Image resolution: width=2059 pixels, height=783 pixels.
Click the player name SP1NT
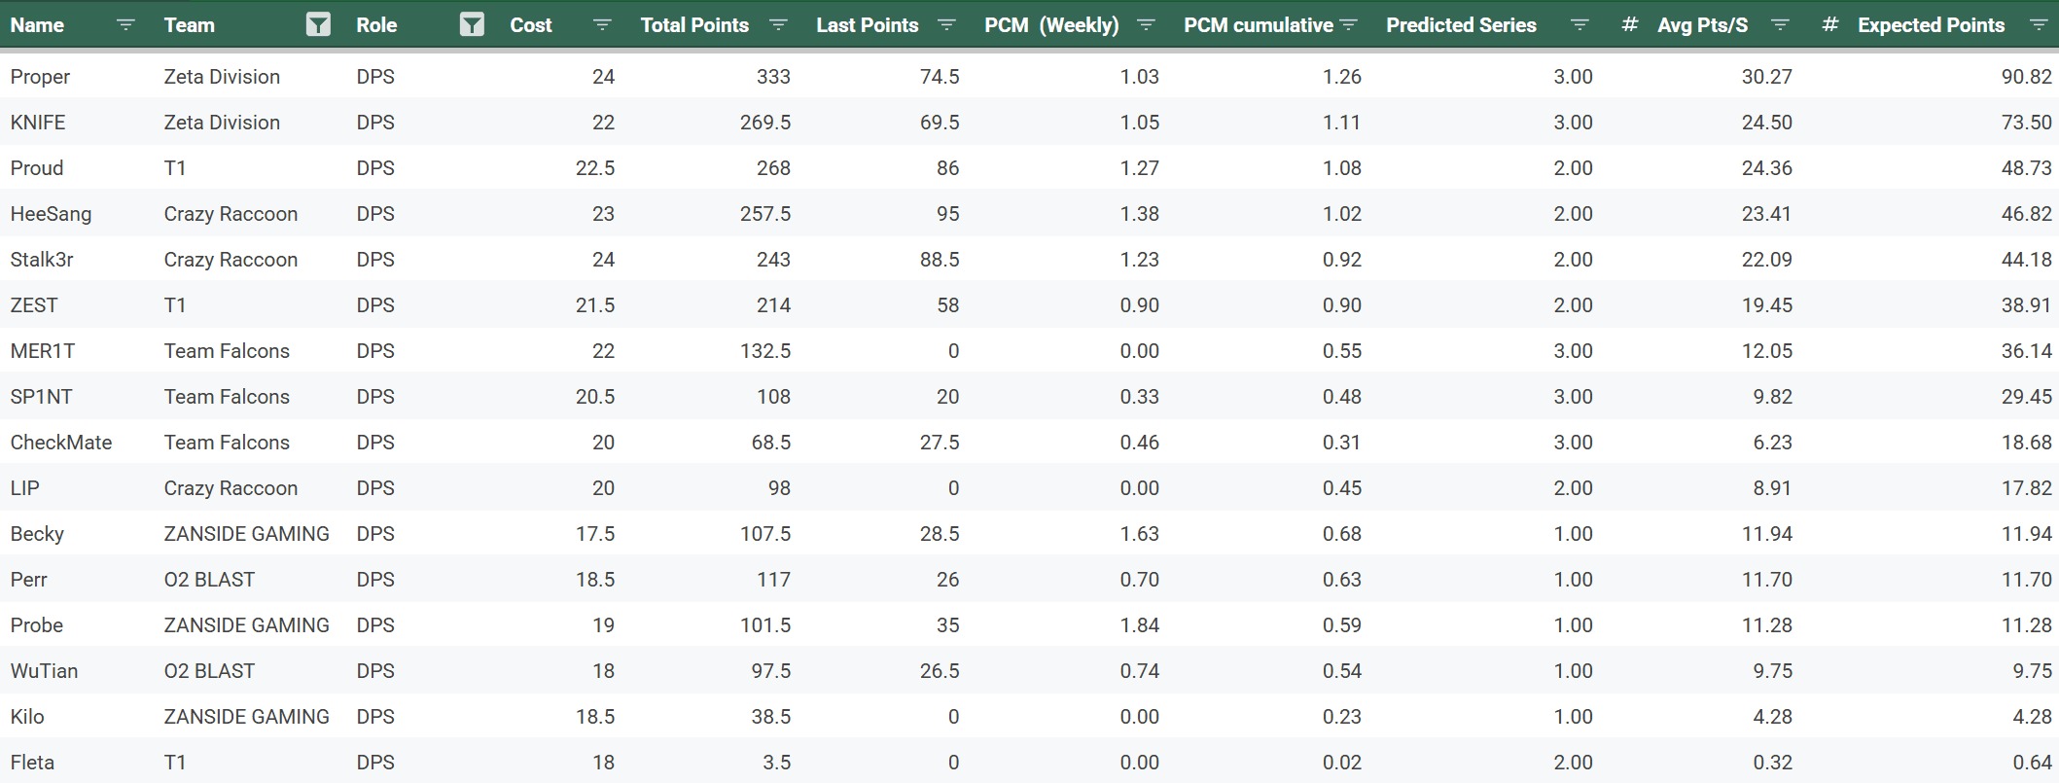(x=41, y=397)
